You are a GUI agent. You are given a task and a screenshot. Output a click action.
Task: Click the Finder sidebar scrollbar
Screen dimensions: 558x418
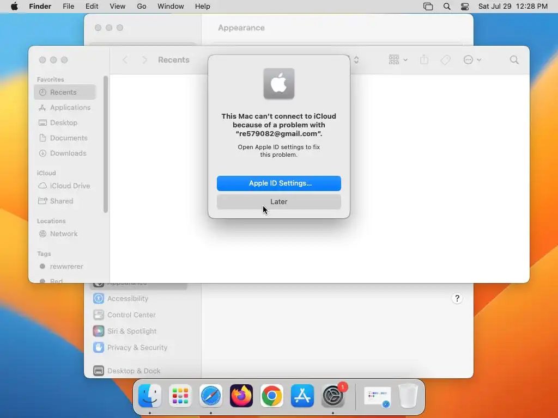(105, 144)
